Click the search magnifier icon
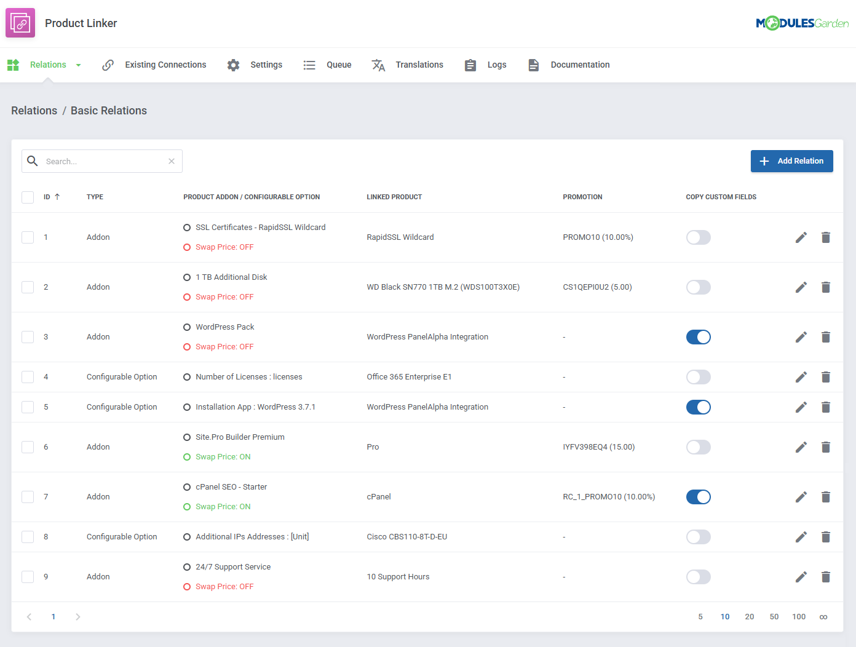 [33, 161]
